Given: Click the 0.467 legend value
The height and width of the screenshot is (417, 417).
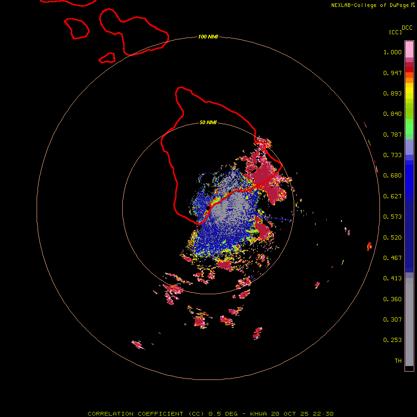Looking at the screenshot, I should coord(392,258).
